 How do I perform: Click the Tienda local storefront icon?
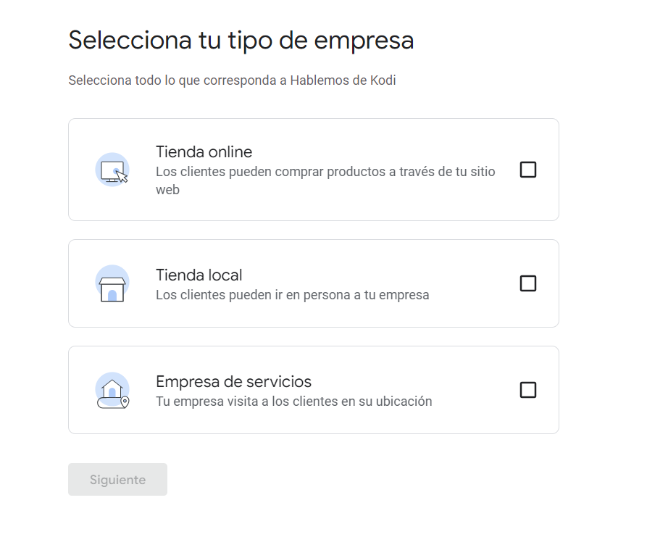pos(111,283)
